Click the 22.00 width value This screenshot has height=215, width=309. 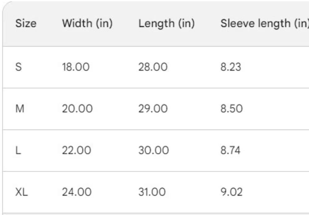point(76,151)
